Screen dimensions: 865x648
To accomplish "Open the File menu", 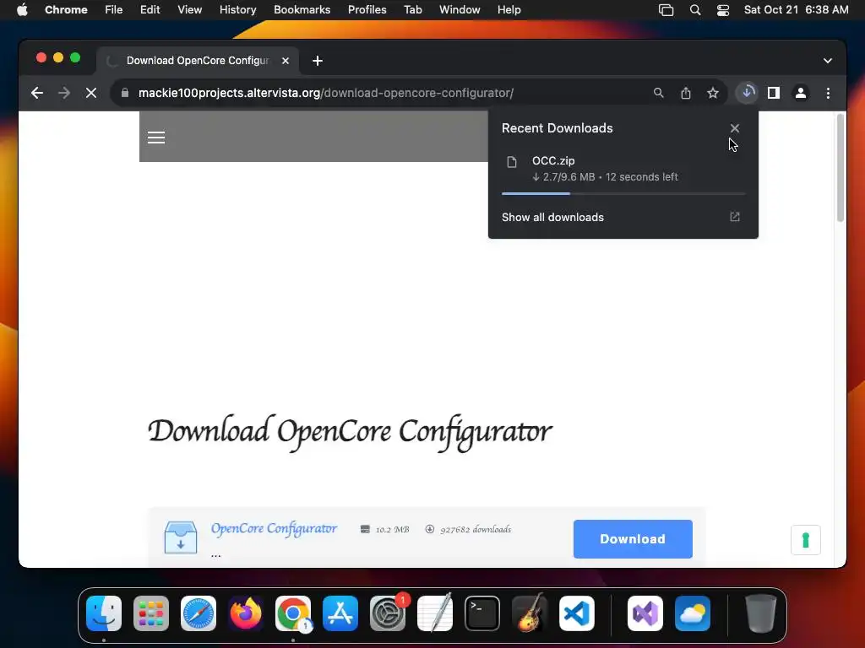I will (114, 10).
